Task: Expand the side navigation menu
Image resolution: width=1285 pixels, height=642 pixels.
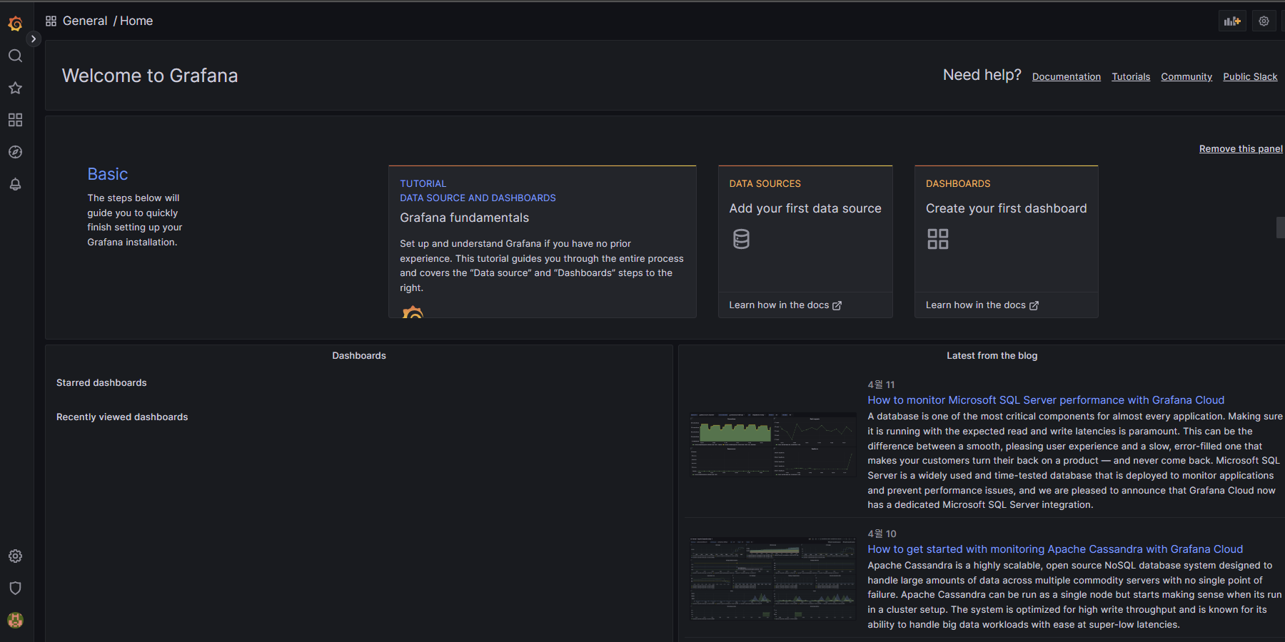Action: (33, 39)
